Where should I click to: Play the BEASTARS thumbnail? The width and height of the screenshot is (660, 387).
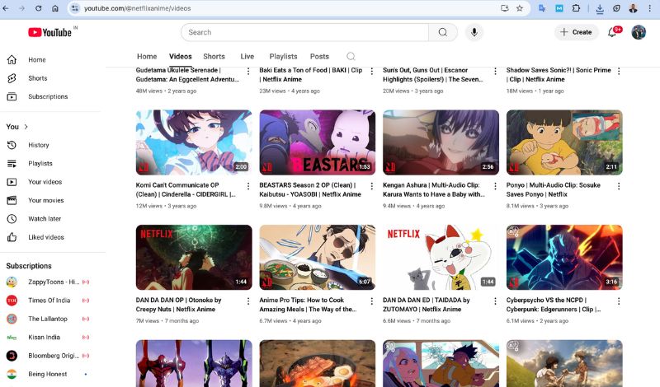click(318, 142)
